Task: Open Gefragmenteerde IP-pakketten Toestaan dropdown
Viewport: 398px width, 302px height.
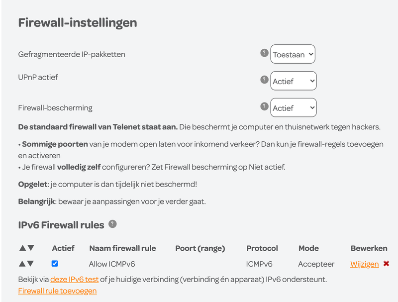Action: tap(293, 54)
